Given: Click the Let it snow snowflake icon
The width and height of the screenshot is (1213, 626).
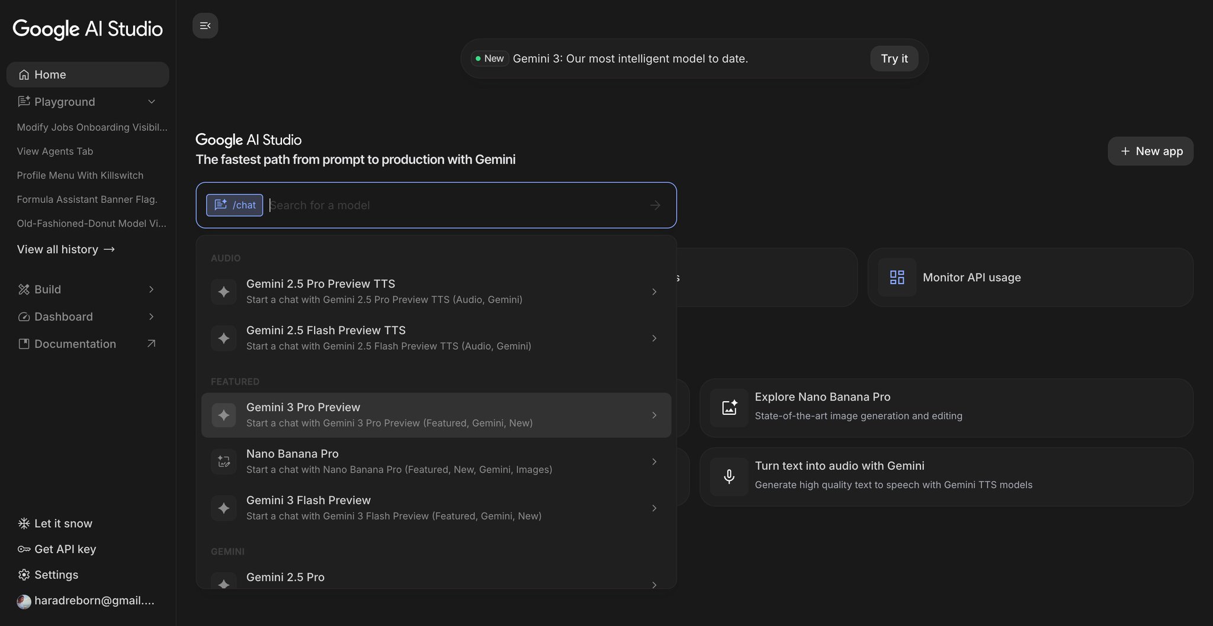Looking at the screenshot, I should [24, 524].
